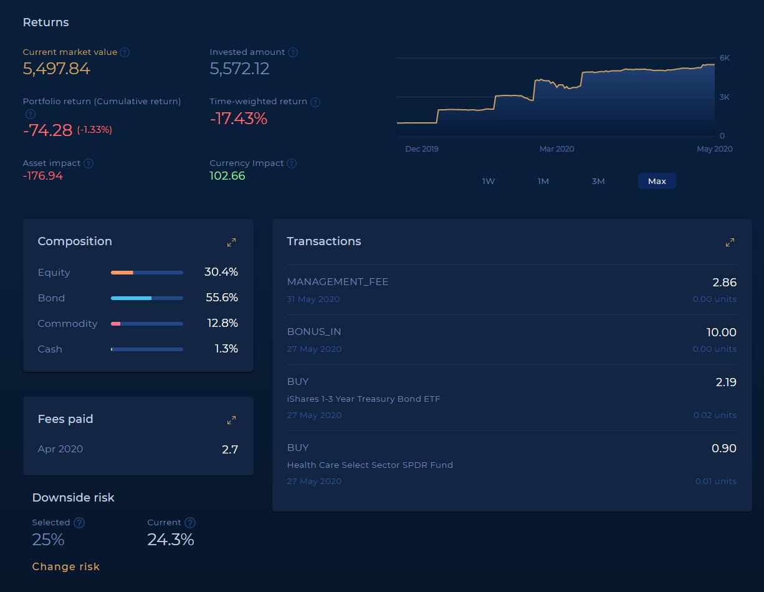Screen dimensions: 764x592
Task: Click the Downside risk heading
Action: pyautogui.click(x=73, y=498)
